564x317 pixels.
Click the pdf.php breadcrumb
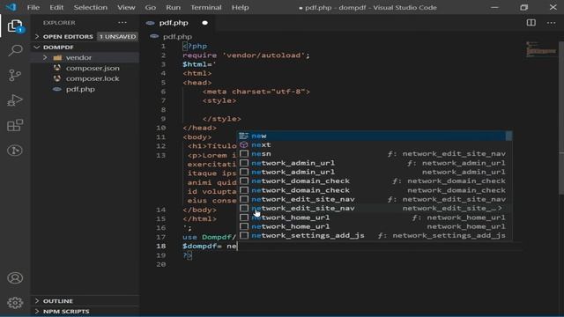click(x=177, y=36)
